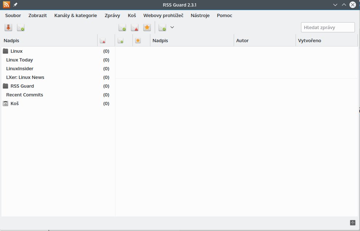Click the Koš recycle bin icon in the feed list
This screenshot has height=231, width=360.
[5, 103]
